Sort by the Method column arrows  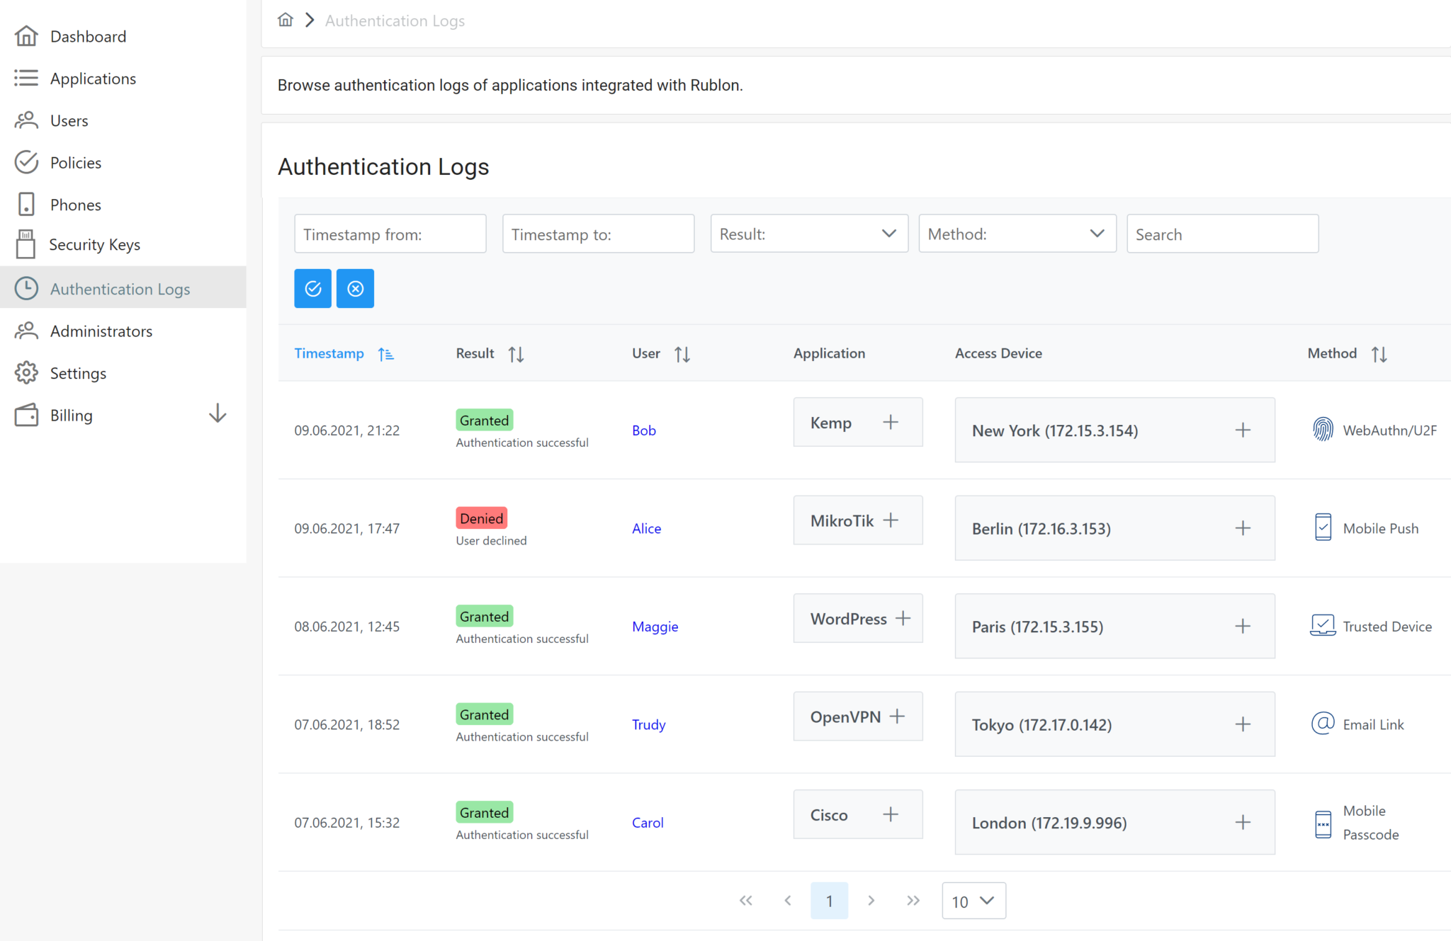(1379, 354)
